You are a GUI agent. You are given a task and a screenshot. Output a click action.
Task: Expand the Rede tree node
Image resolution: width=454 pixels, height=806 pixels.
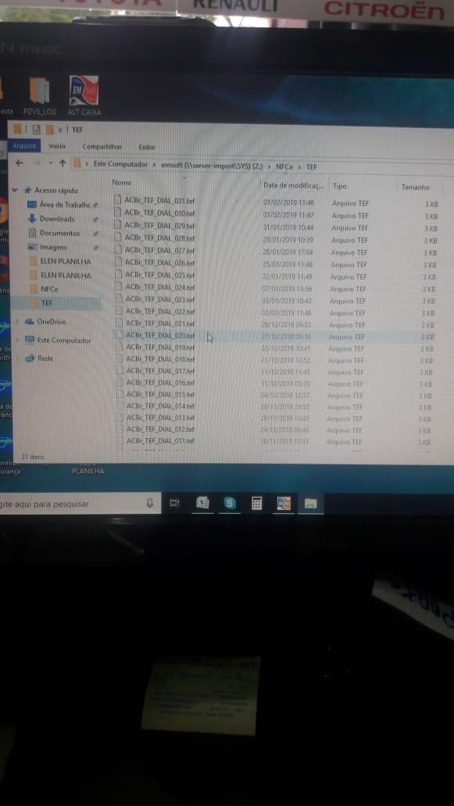(17, 358)
